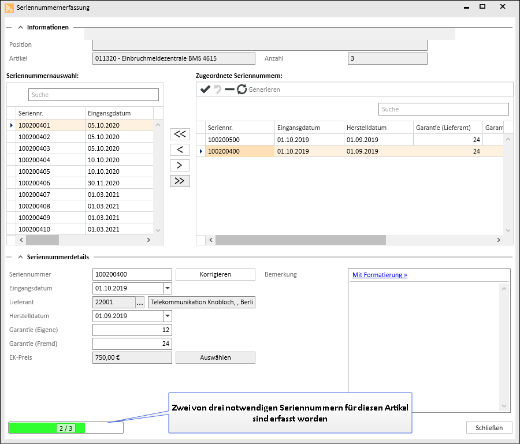Open the Lieferant lookup ellipsis button

[140, 303]
